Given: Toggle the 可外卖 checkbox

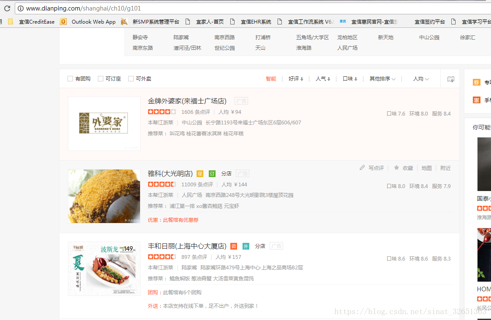Looking at the screenshot, I should pyautogui.click(x=131, y=78).
